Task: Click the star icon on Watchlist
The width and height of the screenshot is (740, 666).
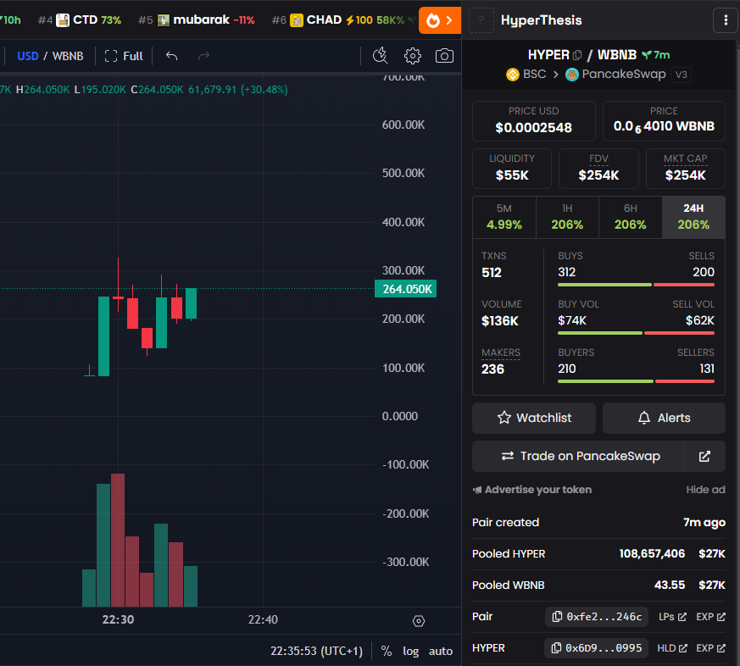Action: click(x=504, y=418)
